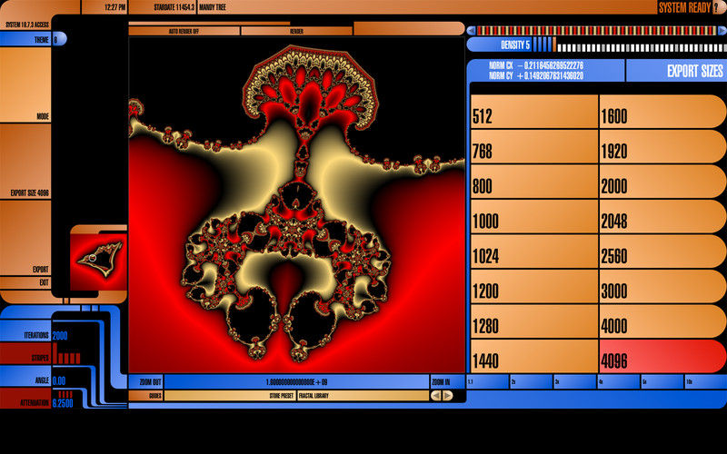The width and height of the screenshot is (727, 454).
Task: Choose the 1920 export size
Action: click(x=662, y=153)
